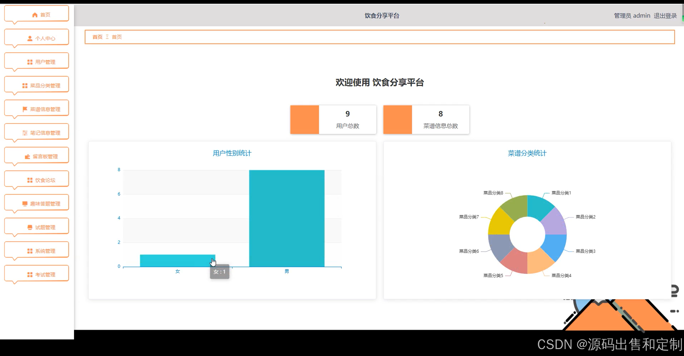The height and width of the screenshot is (356, 684).
Task: Click the person icon beside 个人中心
Action: click(30, 38)
